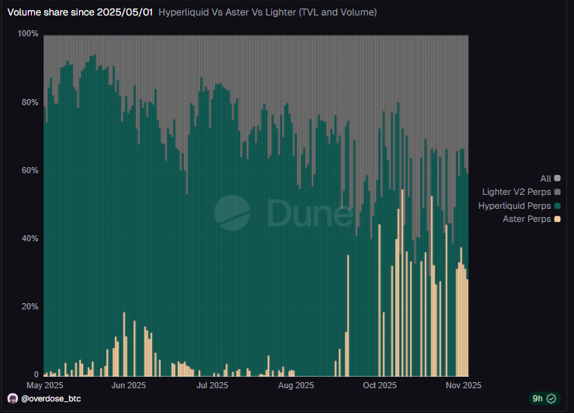Viewport: 574px width, 413px height.
Task: Click the May 2025 axis label
Action: tap(45, 385)
